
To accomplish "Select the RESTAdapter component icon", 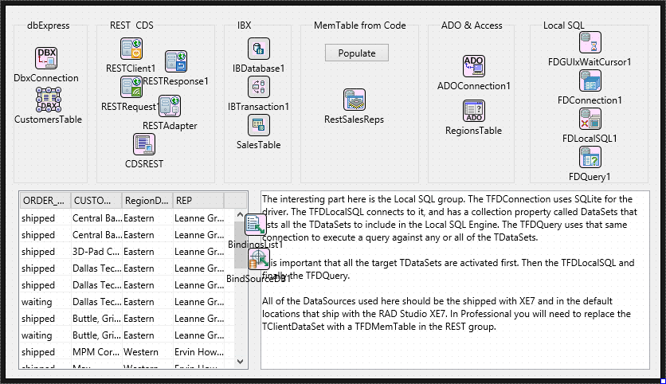I will (170, 106).
